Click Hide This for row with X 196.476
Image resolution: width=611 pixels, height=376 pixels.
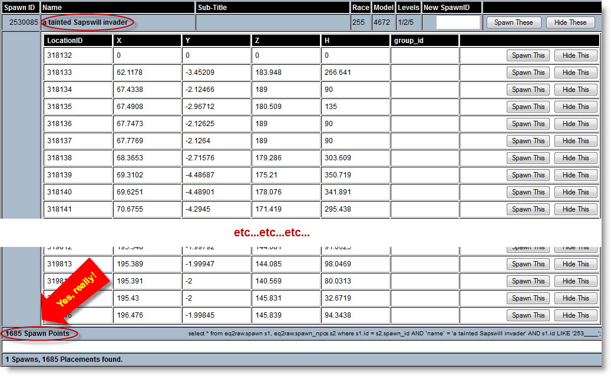tap(575, 315)
